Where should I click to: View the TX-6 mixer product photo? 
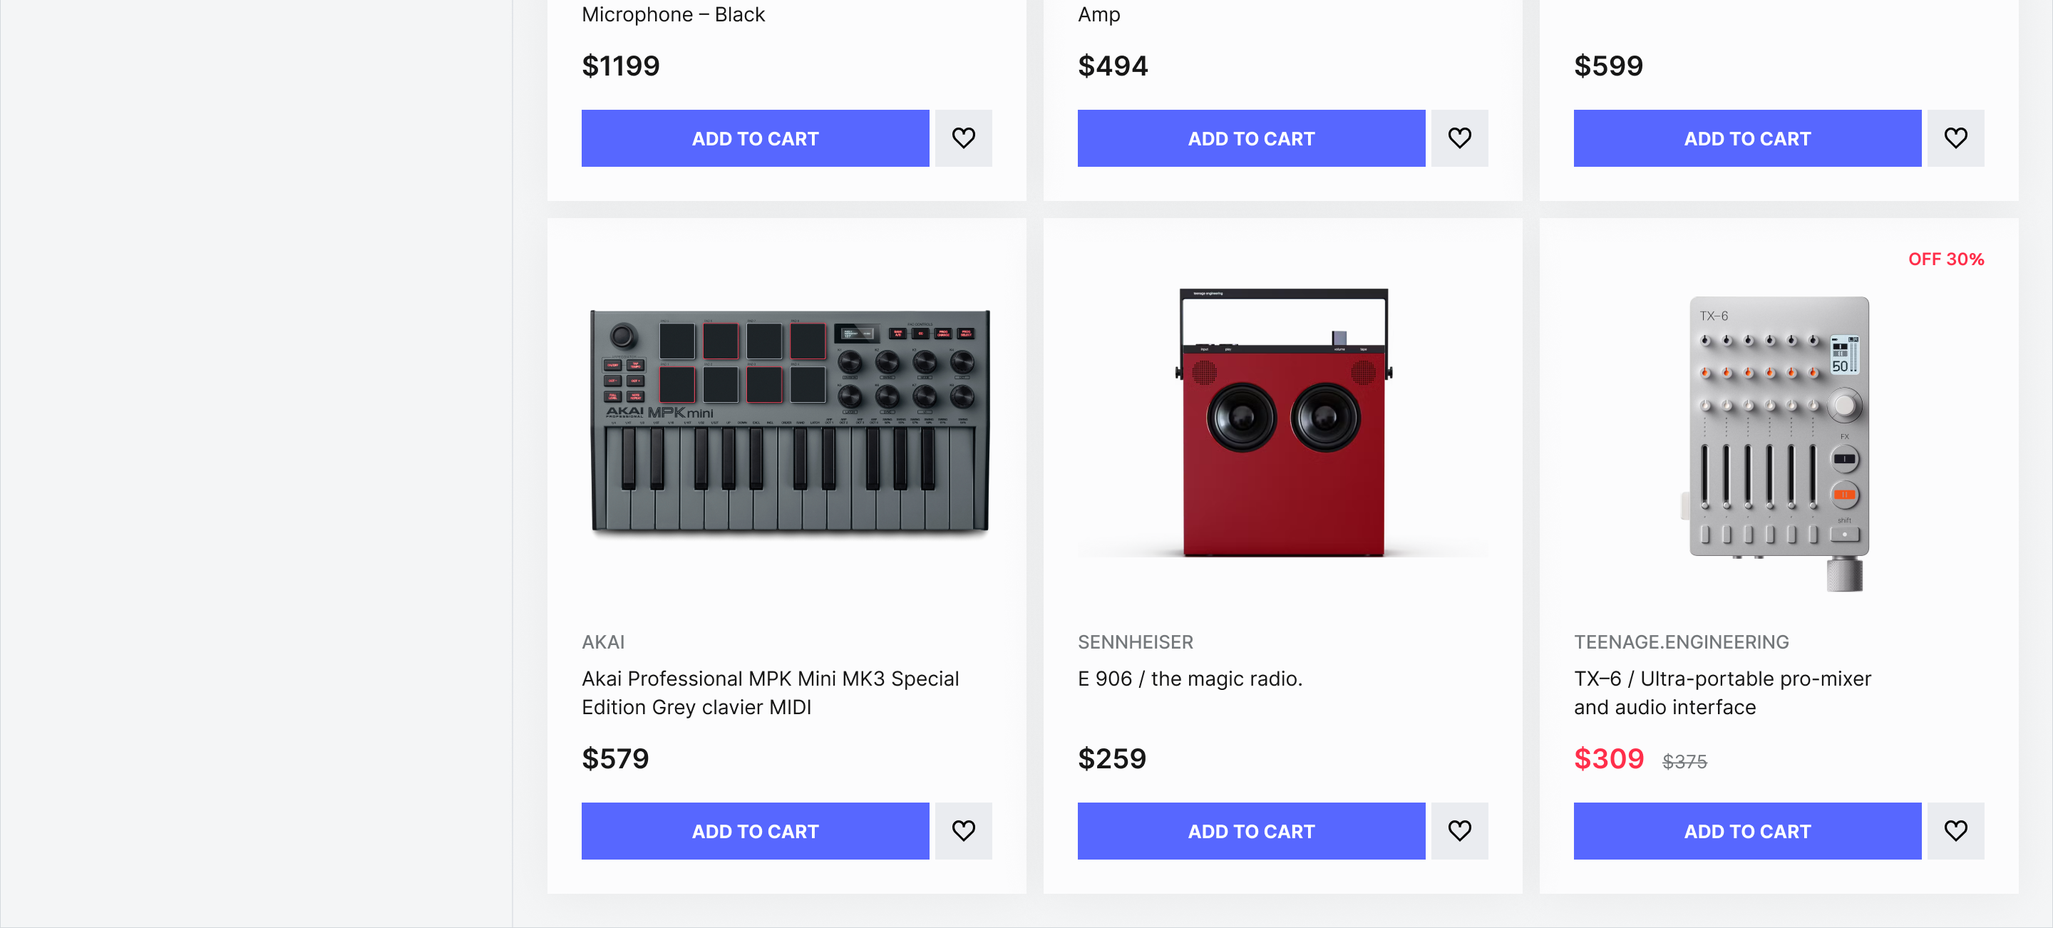[x=1778, y=442]
